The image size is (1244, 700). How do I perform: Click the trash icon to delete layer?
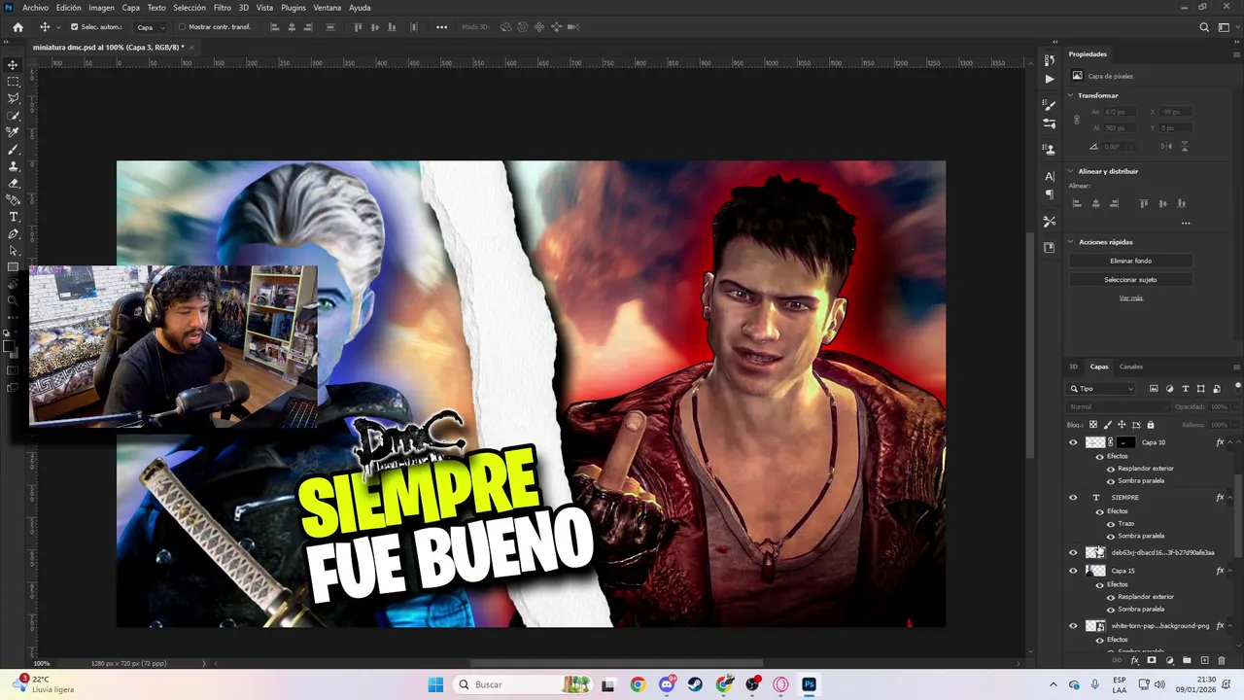pyautogui.click(x=1222, y=660)
